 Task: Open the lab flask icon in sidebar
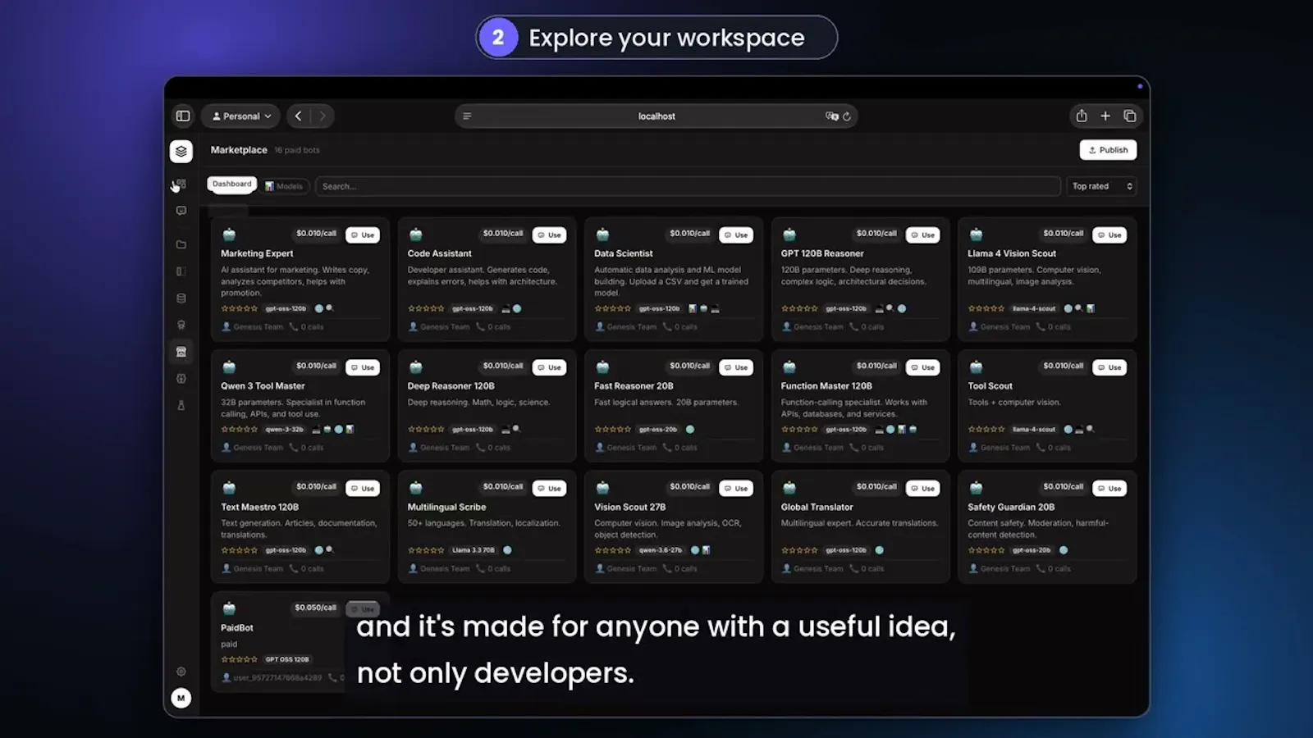(181, 405)
